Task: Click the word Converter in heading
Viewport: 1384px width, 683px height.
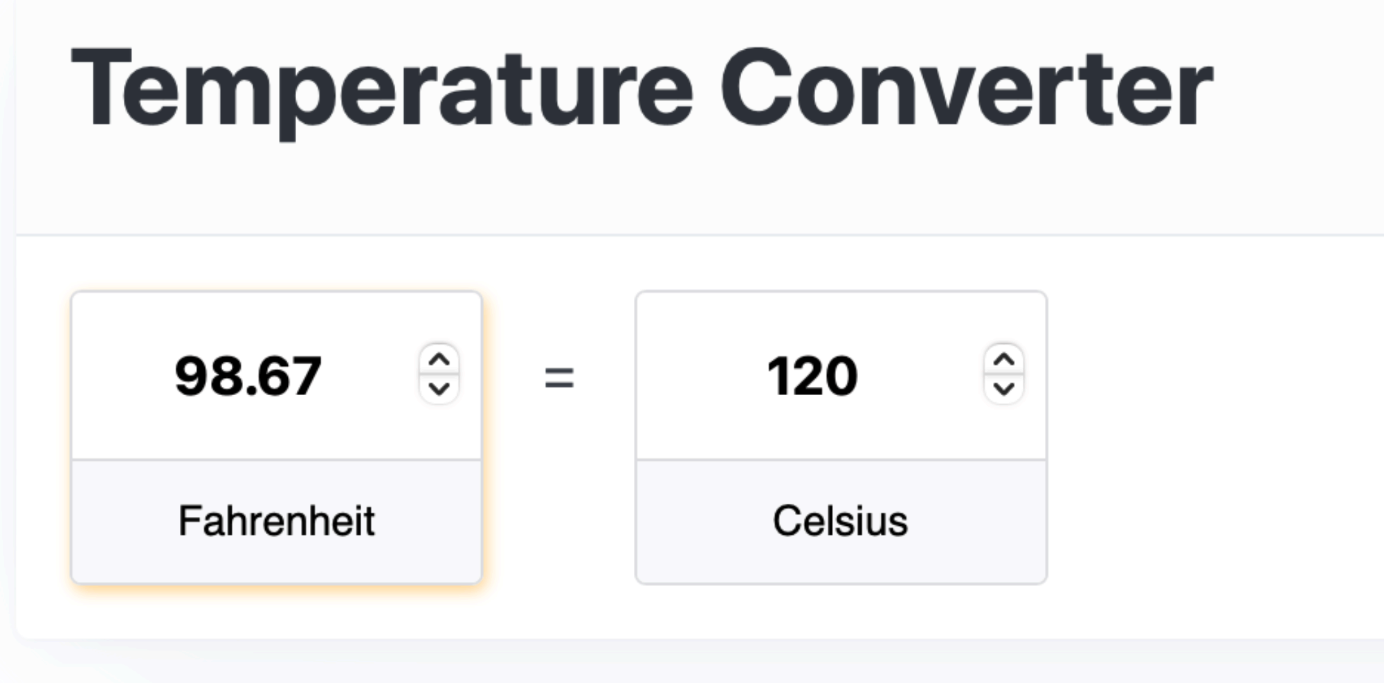Action: pos(966,90)
